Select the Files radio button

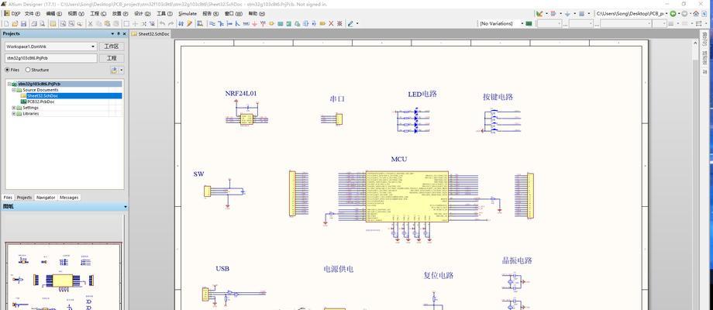[7, 70]
